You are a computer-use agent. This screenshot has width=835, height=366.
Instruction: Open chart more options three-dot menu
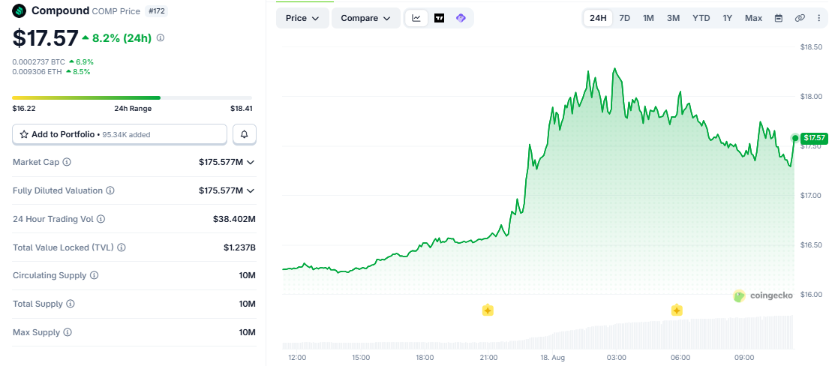point(819,18)
